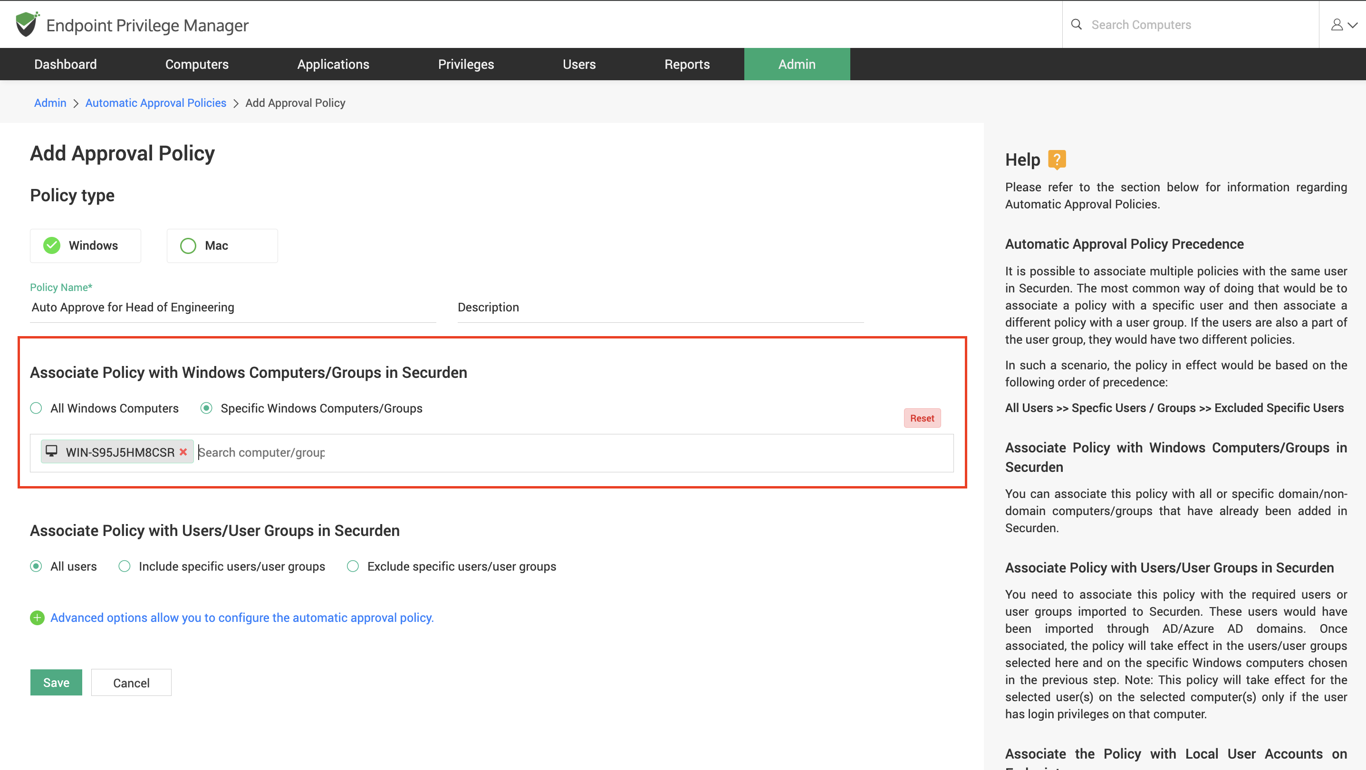Open the user account menu icon
This screenshot has height=770, width=1366.
tap(1344, 25)
